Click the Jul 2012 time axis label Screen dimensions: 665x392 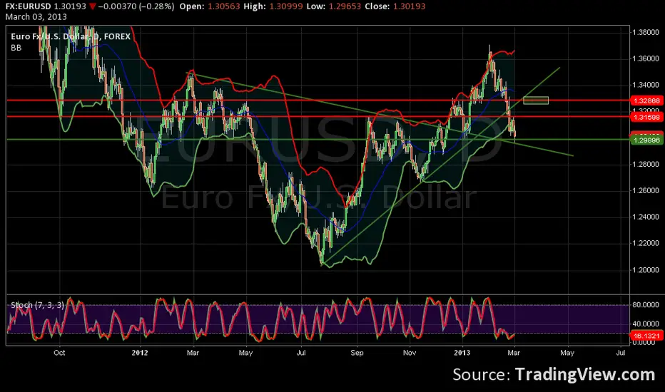pos(300,353)
